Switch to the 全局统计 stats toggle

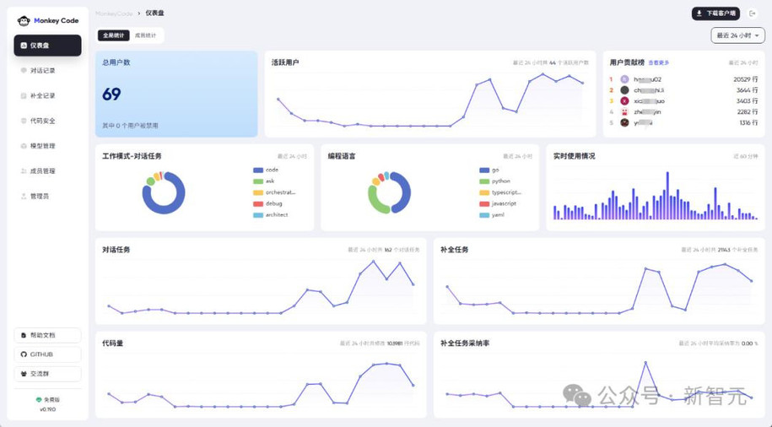click(114, 35)
